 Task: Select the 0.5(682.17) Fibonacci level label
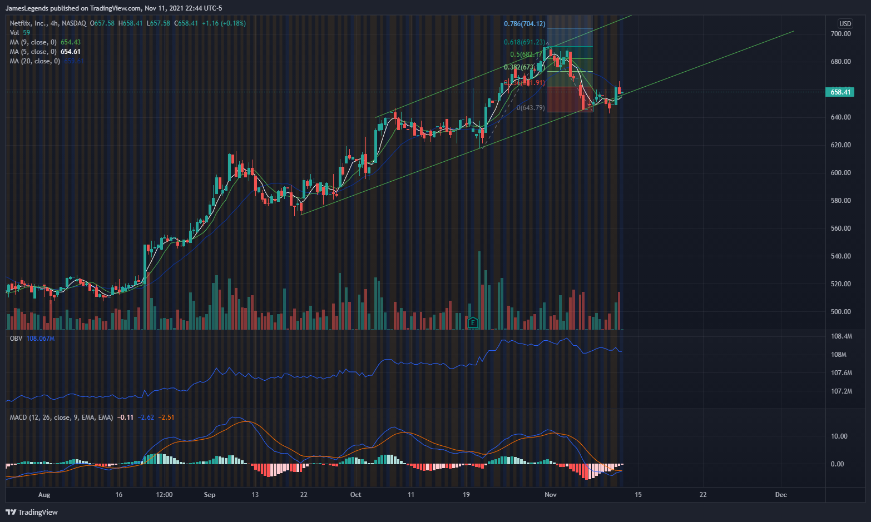tap(526, 55)
